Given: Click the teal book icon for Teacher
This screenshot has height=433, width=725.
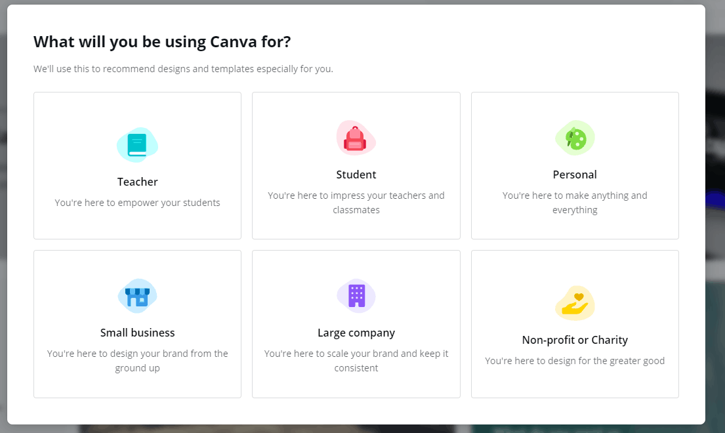Looking at the screenshot, I should (x=137, y=144).
